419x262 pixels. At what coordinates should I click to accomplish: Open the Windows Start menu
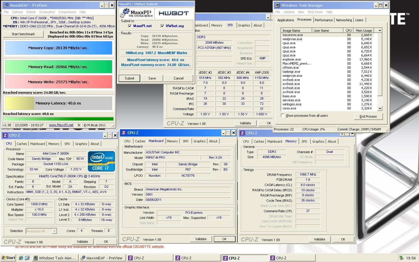pyautogui.click(x=8, y=258)
